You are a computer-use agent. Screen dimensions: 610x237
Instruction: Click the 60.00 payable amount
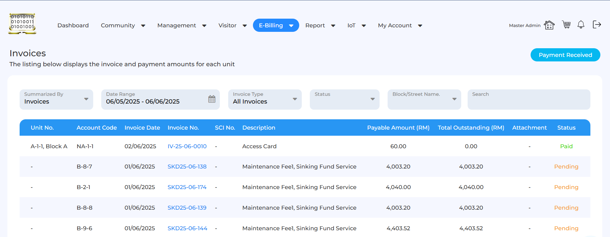pyautogui.click(x=398, y=146)
